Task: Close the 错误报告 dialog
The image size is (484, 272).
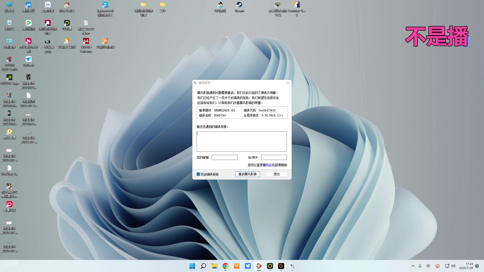Action: point(288,83)
